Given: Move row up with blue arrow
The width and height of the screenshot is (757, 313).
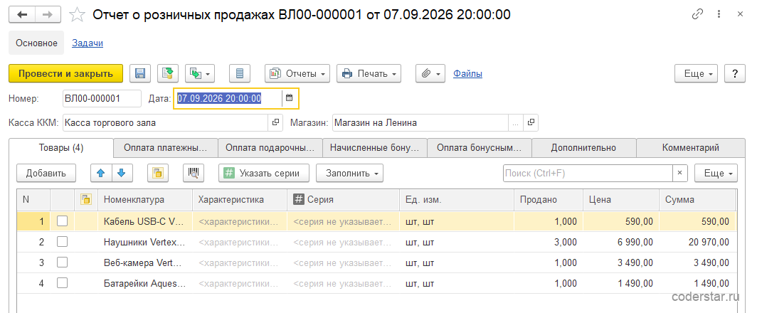Looking at the screenshot, I should coord(101,173).
